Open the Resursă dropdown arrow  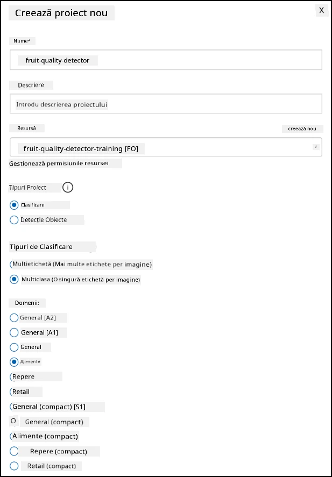click(315, 147)
